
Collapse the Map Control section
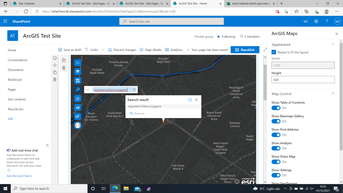tap(333, 94)
